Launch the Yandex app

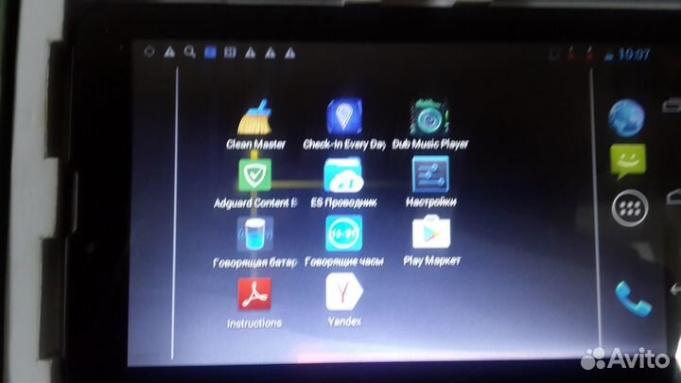(342, 293)
